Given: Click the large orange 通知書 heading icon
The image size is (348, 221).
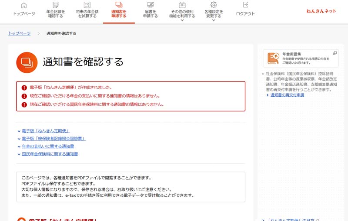Looking at the screenshot, I should [27, 62].
